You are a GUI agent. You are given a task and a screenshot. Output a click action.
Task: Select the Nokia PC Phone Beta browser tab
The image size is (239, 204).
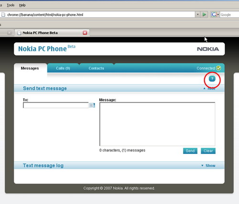[x=52, y=33]
